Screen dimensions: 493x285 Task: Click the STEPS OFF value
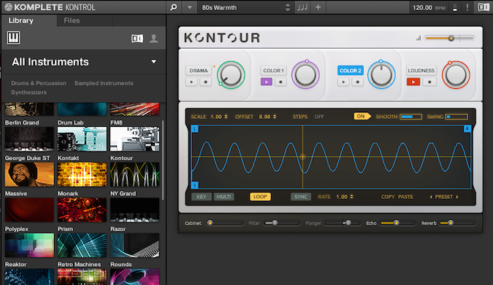click(319, 117)
